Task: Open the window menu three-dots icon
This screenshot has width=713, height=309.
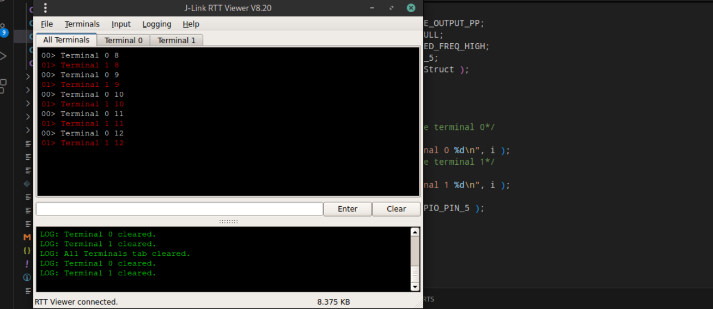Action: (45, 8)
